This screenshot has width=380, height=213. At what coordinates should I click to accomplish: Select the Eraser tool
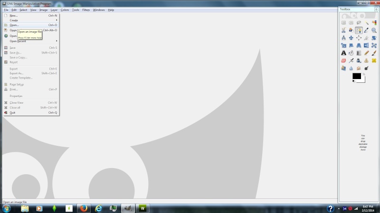click(343, 61)
